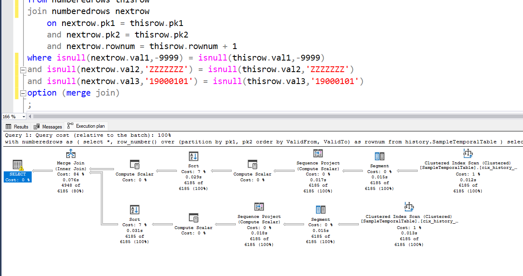Select the SELECT operator icon with warning
The width and height of the screenshot is (523, 276).
[18, 165]
